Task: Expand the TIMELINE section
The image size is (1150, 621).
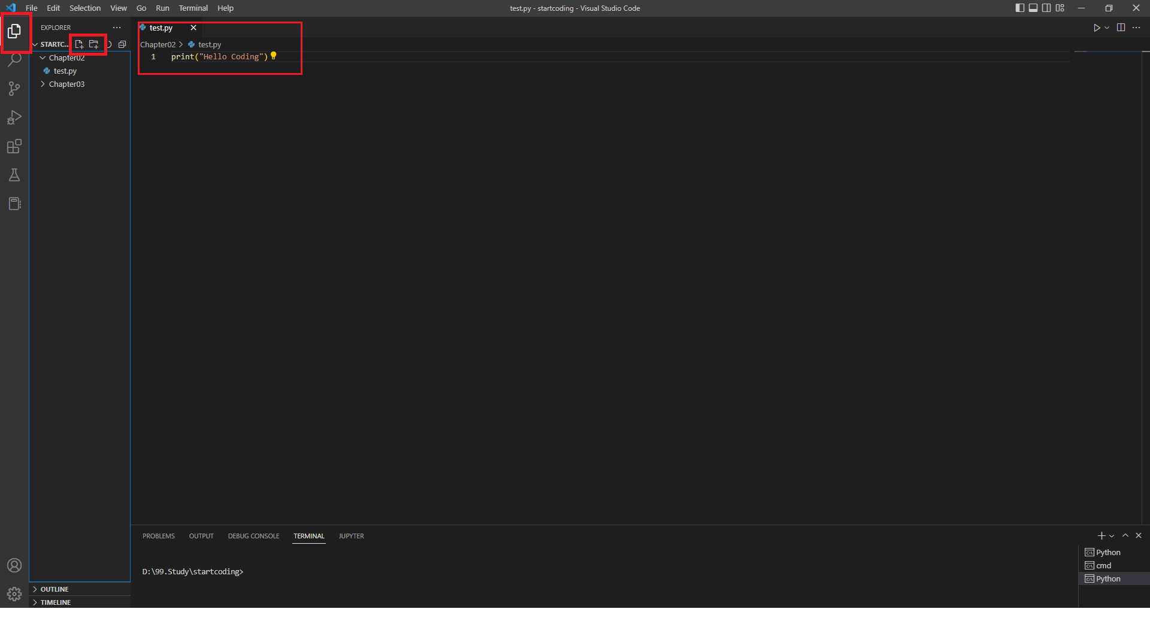Action: [80, 602]
